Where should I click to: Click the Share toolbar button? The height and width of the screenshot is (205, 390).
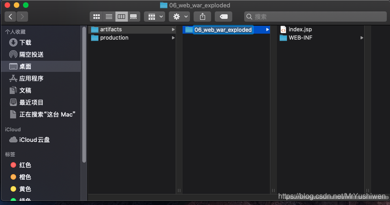202,17
